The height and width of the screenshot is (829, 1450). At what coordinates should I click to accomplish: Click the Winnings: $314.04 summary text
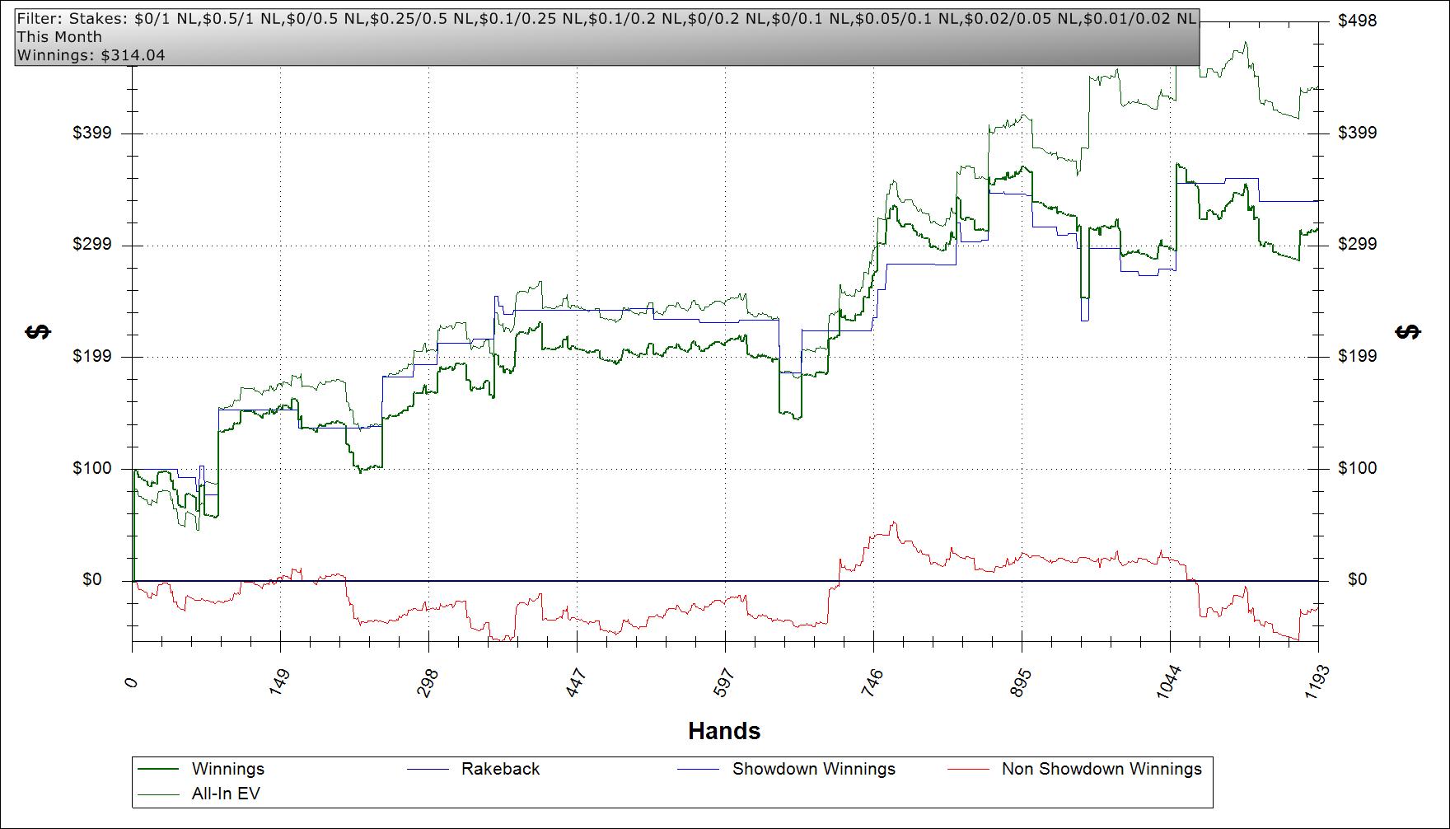click(x=91, y=55)
